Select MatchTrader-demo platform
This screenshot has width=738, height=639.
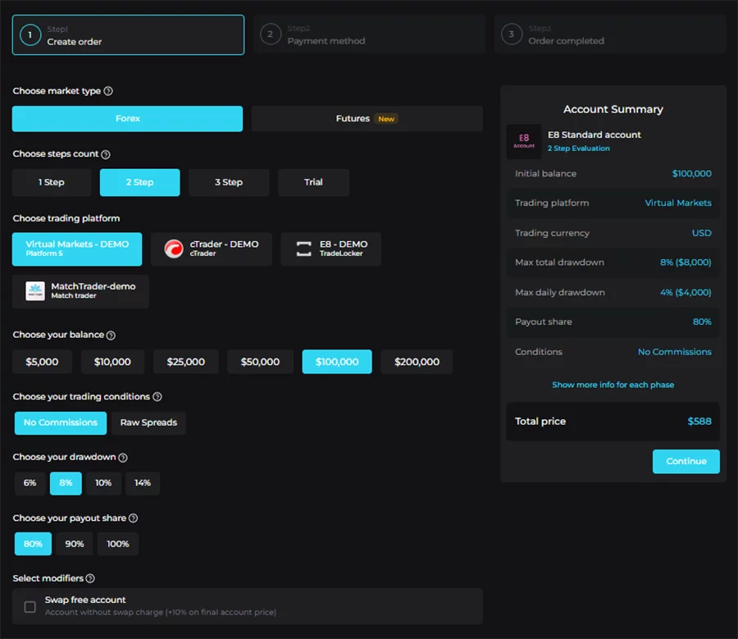point(80,291)
